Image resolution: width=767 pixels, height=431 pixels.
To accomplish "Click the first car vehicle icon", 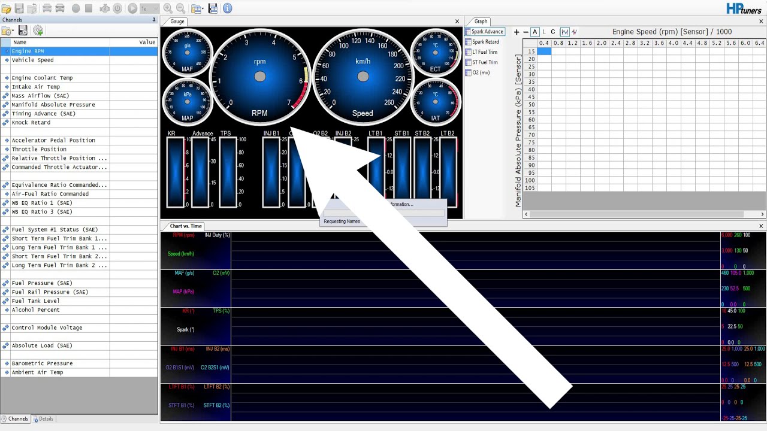I will 47,8.
